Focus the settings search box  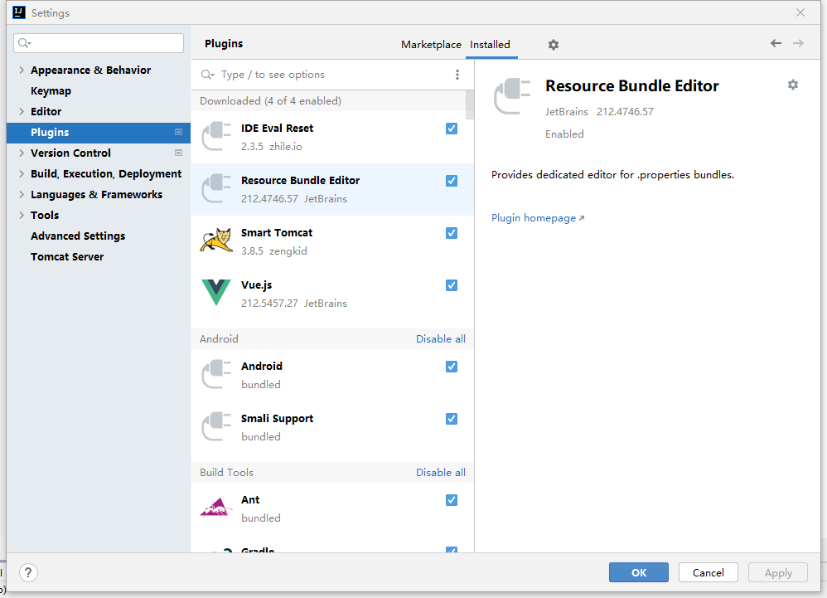(x=99, y=43)
